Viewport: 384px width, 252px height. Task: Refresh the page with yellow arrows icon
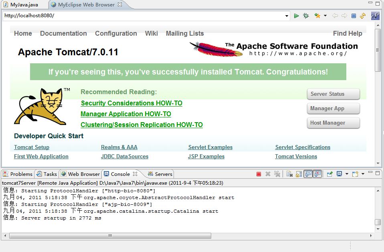[x=363, y=16]
